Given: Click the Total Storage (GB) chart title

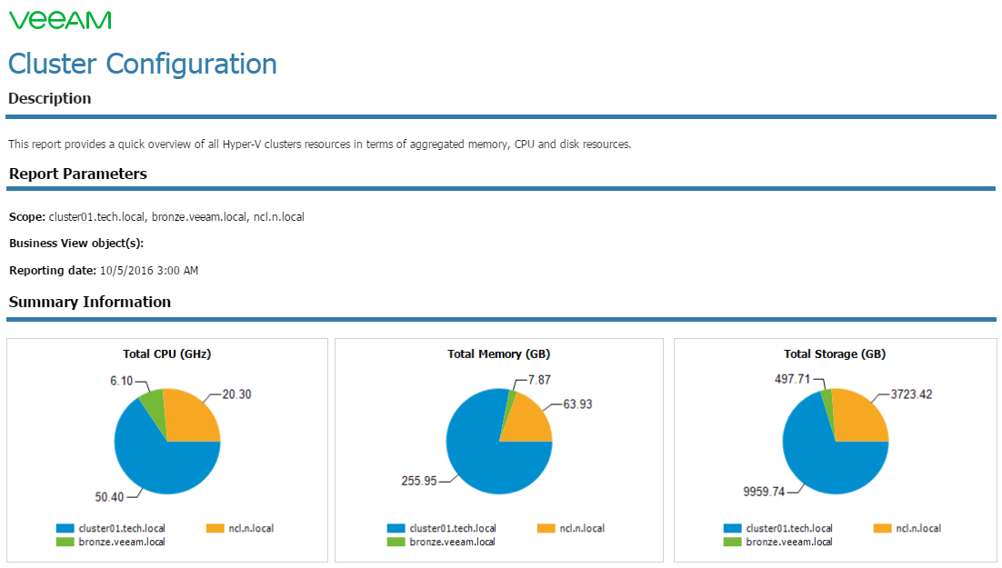Looking at the screenshot, I should point(835,354).
